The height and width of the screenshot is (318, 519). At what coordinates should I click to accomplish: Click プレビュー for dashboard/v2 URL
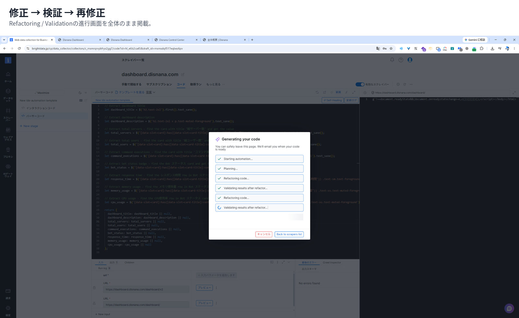204,288
